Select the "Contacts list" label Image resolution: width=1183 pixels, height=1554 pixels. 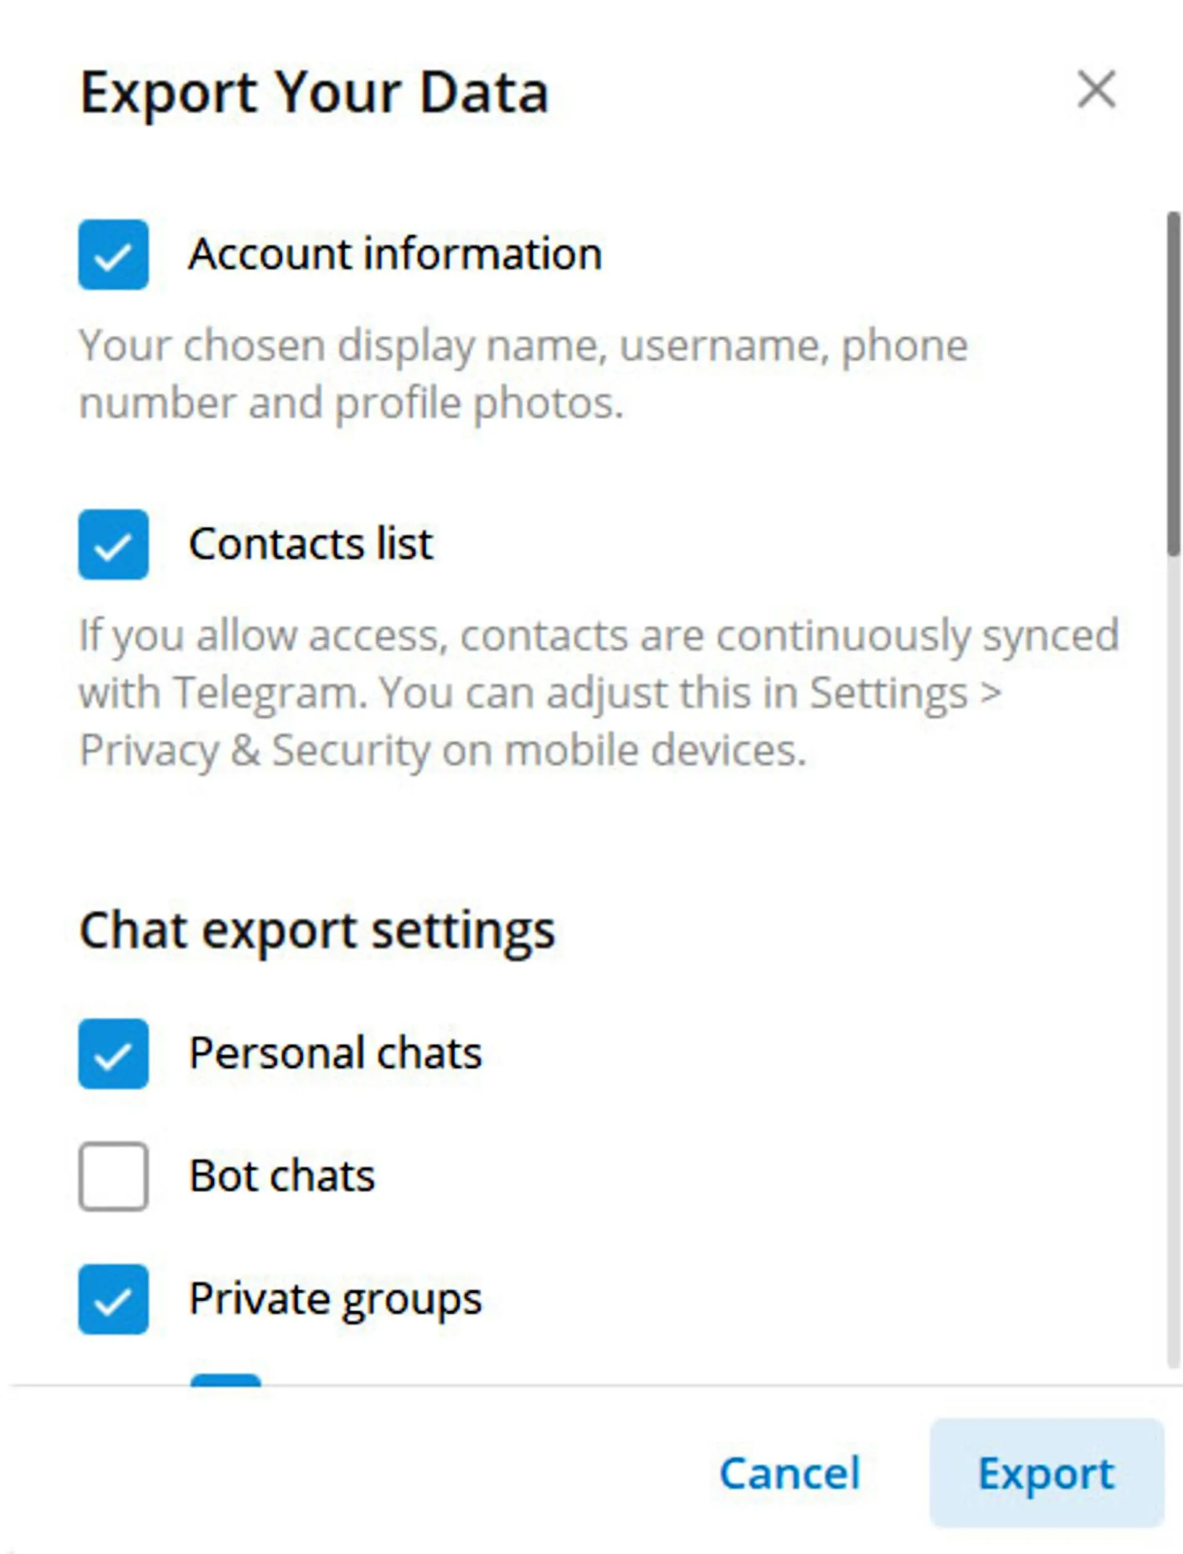click(311, 544)
